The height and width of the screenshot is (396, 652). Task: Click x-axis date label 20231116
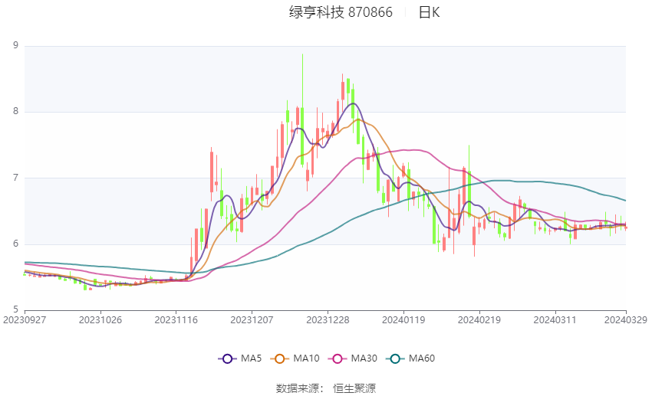tap(176, 320)
